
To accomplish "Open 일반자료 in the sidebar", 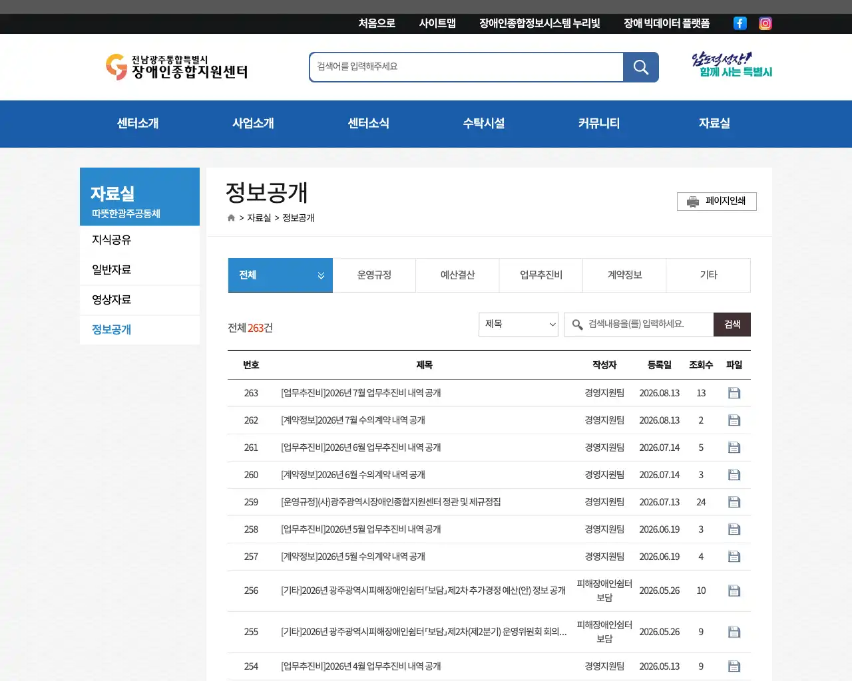I will pos(140,270).
